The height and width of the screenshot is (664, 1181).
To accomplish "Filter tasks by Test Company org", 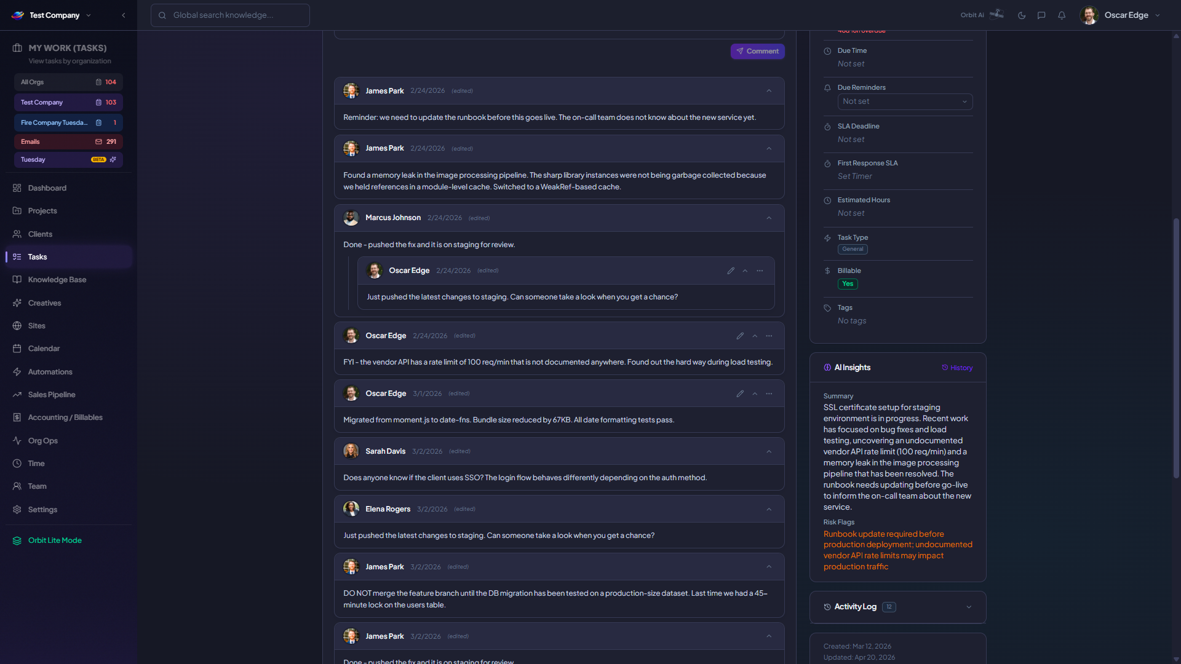I will click(x=68, y=103).
